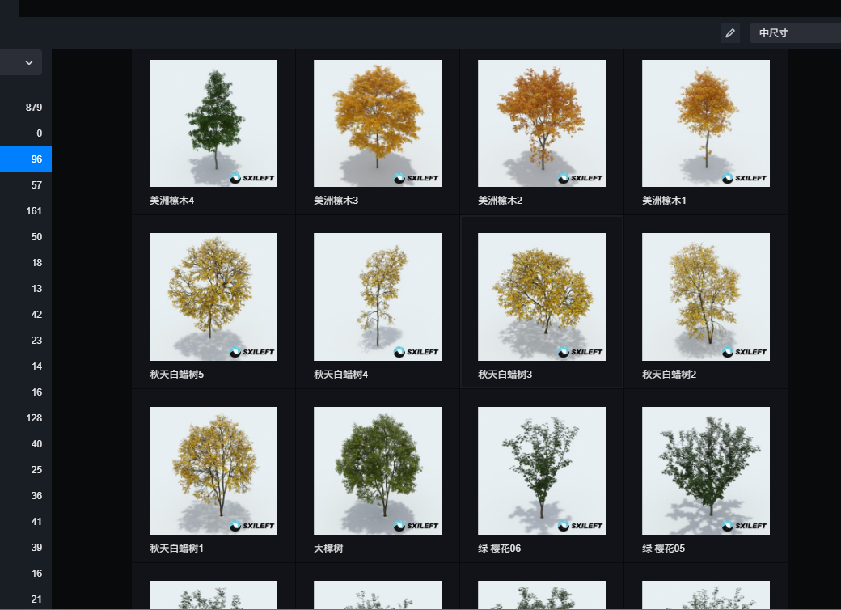
Task: Select the sidebar row with count 25
Action: click(26, 470)
